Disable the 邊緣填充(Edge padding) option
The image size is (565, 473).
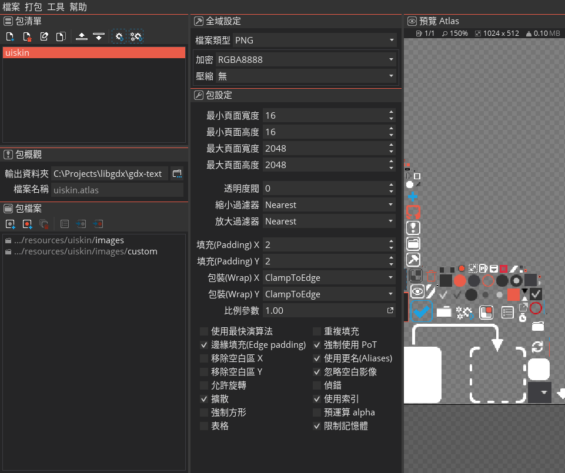(204, 345)
